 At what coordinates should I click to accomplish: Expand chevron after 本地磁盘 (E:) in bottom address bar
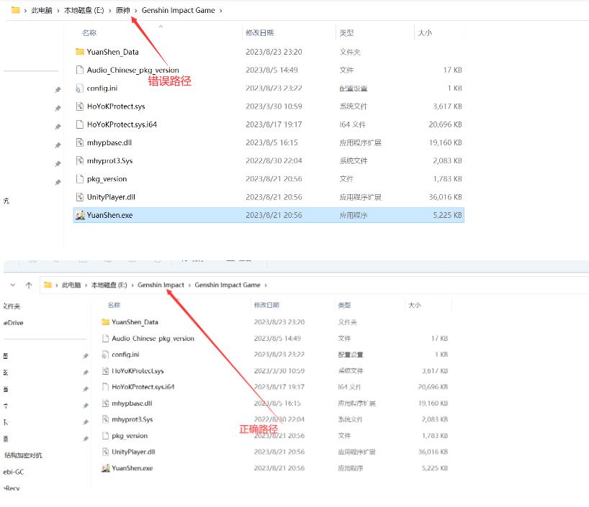(132, 286)
